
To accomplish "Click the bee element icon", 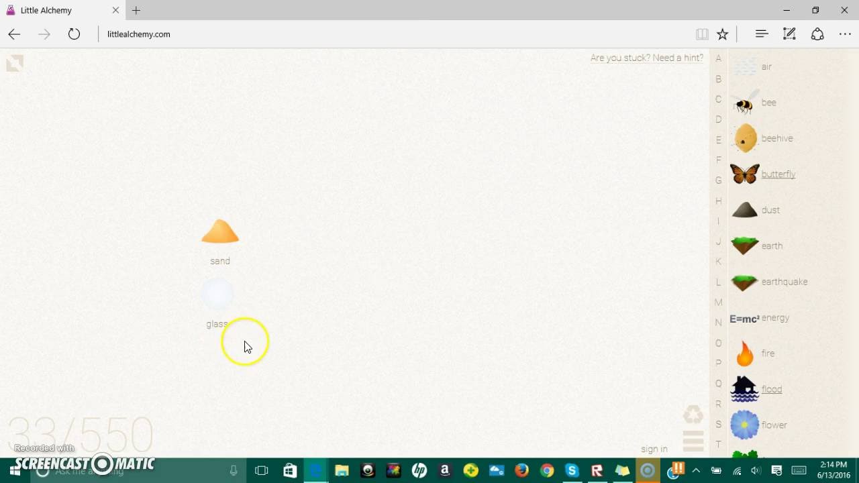I will click(744, 103).
